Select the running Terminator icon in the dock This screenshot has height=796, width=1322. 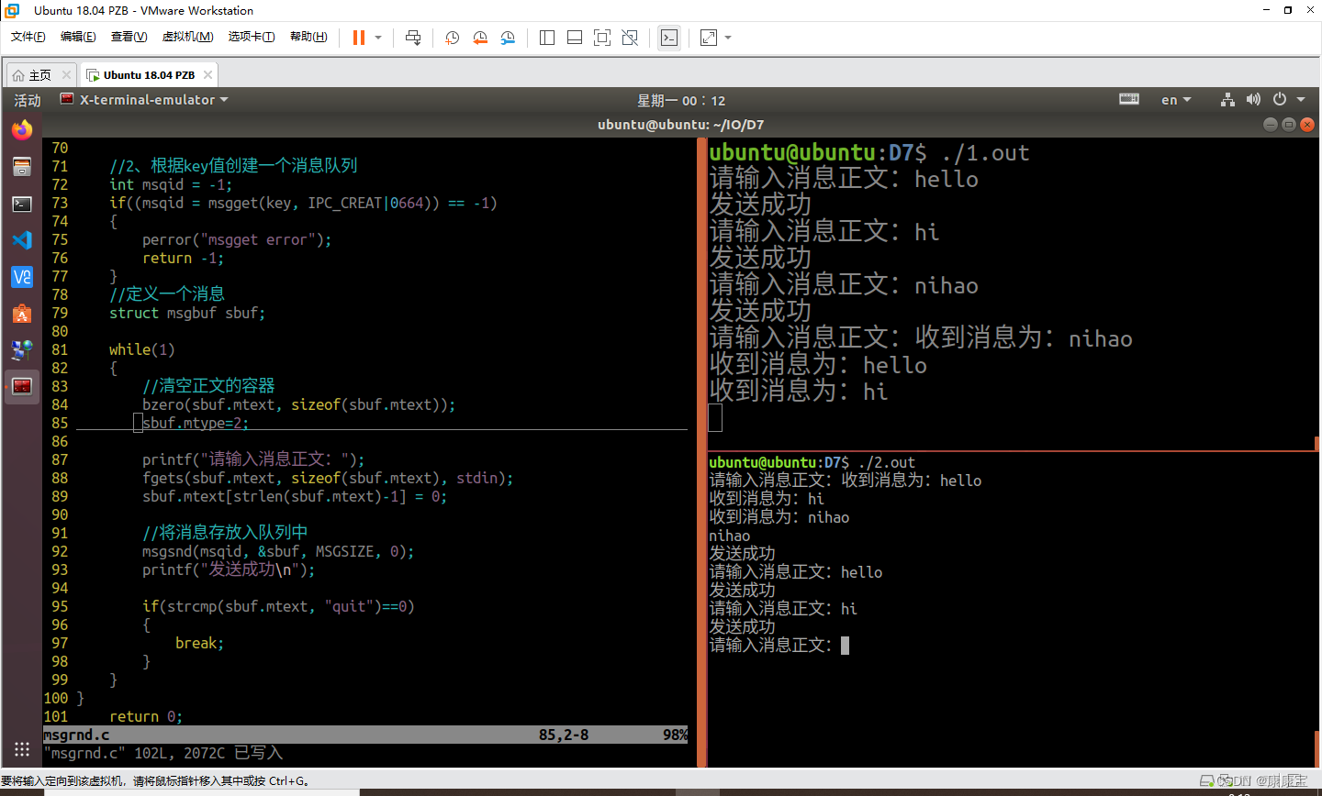pyautogui.click(x=22, y=387)
